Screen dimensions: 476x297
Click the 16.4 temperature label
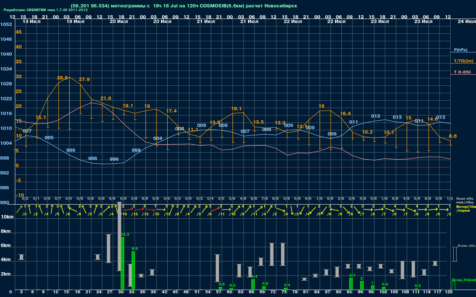tap(345, 114)
